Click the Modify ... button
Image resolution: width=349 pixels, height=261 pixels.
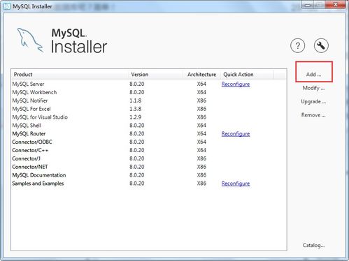[x=313, y=88]
